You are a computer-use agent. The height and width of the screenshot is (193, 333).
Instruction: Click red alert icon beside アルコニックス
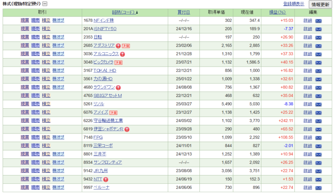pos(122,54)
